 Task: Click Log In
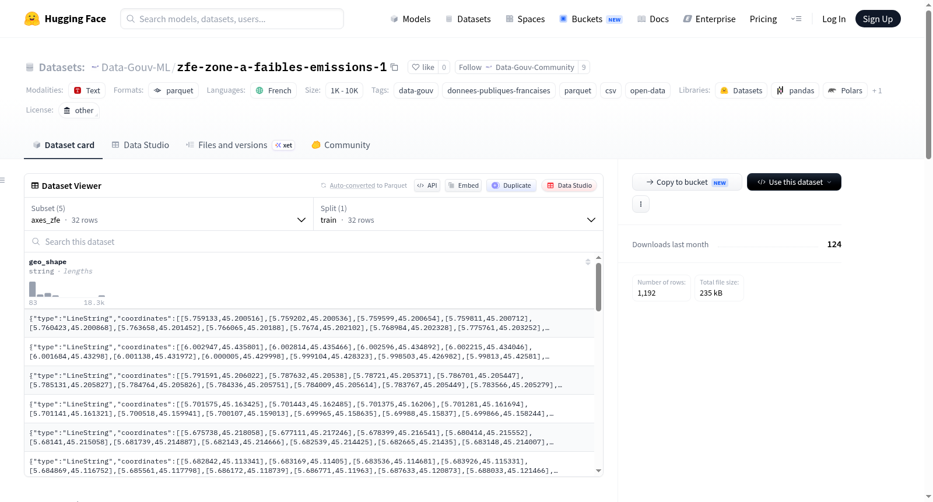click(834, 19)
